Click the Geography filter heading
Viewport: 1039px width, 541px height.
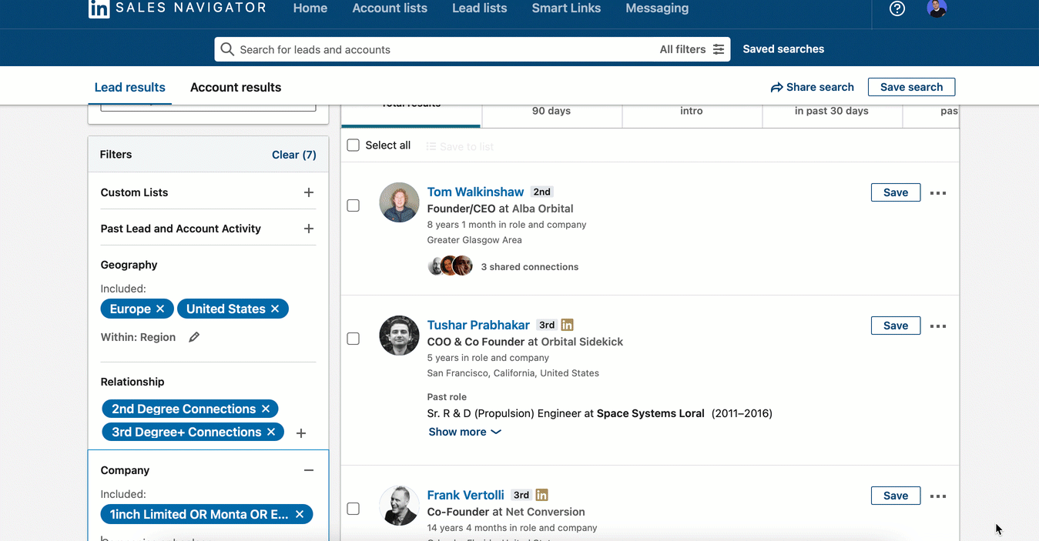point(129,265)
